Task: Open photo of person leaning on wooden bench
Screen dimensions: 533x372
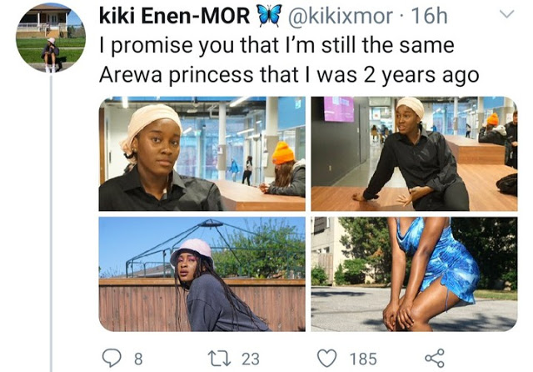Action: click(414, 153)
